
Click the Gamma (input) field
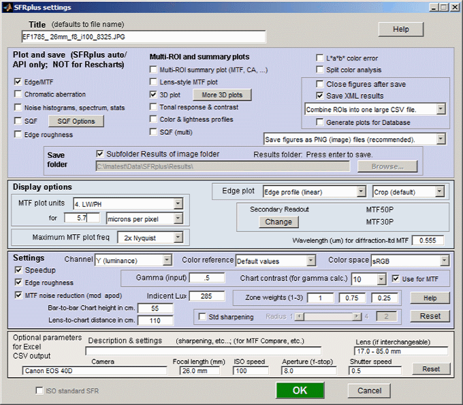coord(207,278)
